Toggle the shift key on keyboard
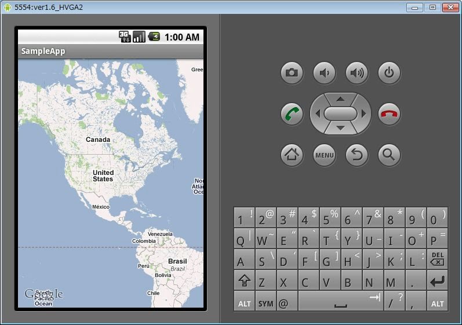 [244, 281]
